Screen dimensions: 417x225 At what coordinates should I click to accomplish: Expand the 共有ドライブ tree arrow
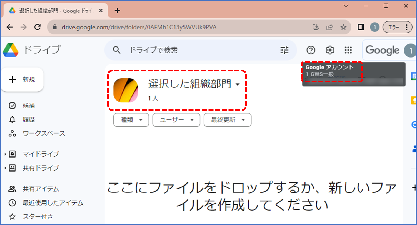pos(5,168)
